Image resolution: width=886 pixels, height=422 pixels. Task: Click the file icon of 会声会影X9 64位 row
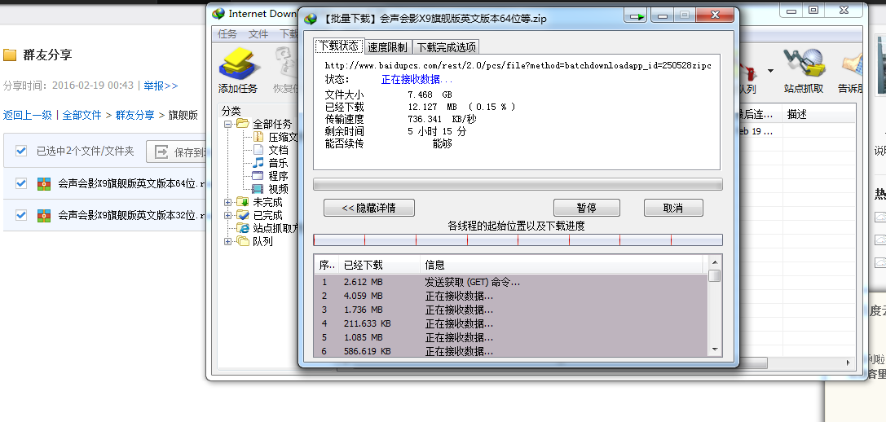tap(44, 183)
